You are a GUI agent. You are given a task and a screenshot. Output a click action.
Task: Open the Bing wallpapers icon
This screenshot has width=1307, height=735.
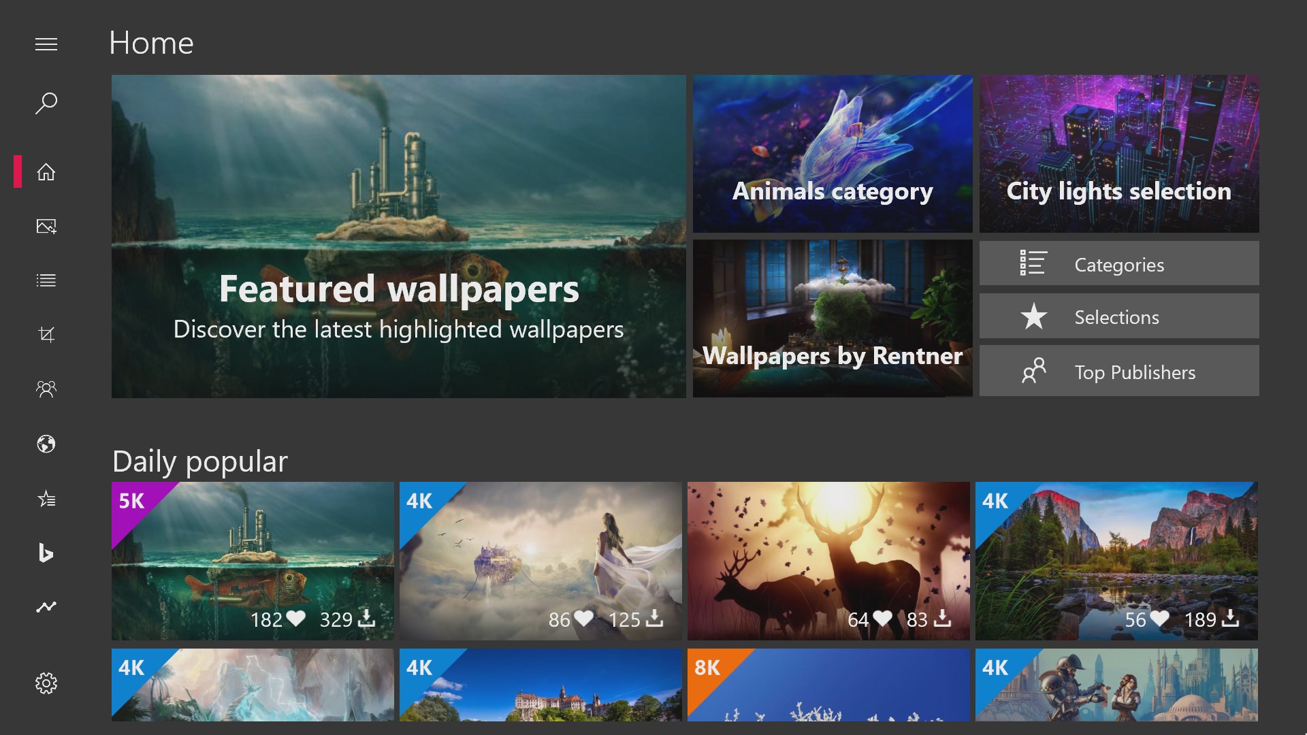(x=46, y=553)
